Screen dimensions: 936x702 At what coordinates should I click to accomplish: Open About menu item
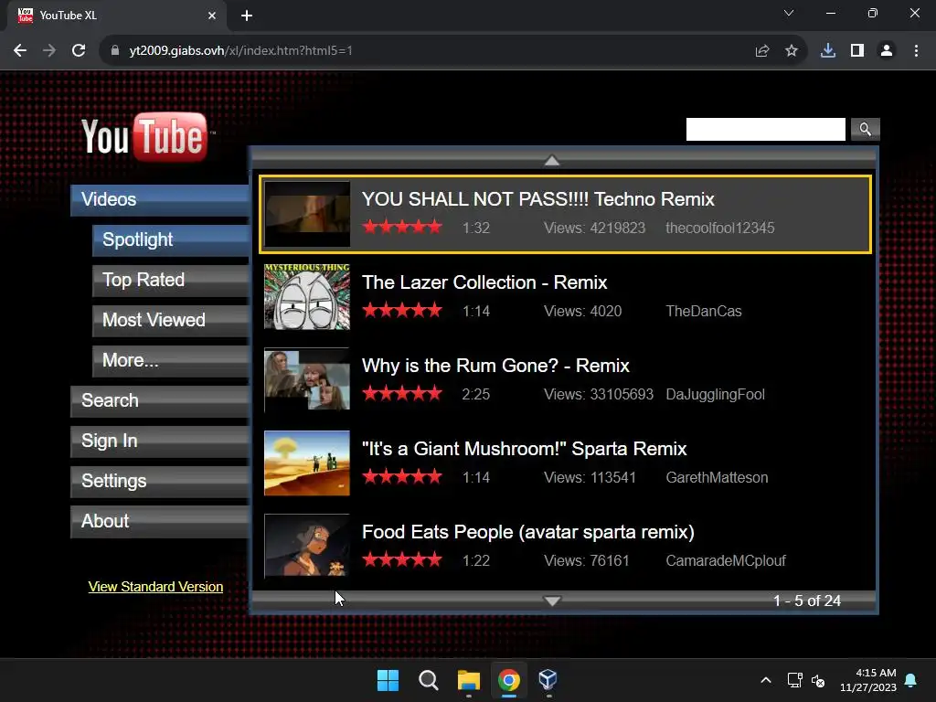160,521
